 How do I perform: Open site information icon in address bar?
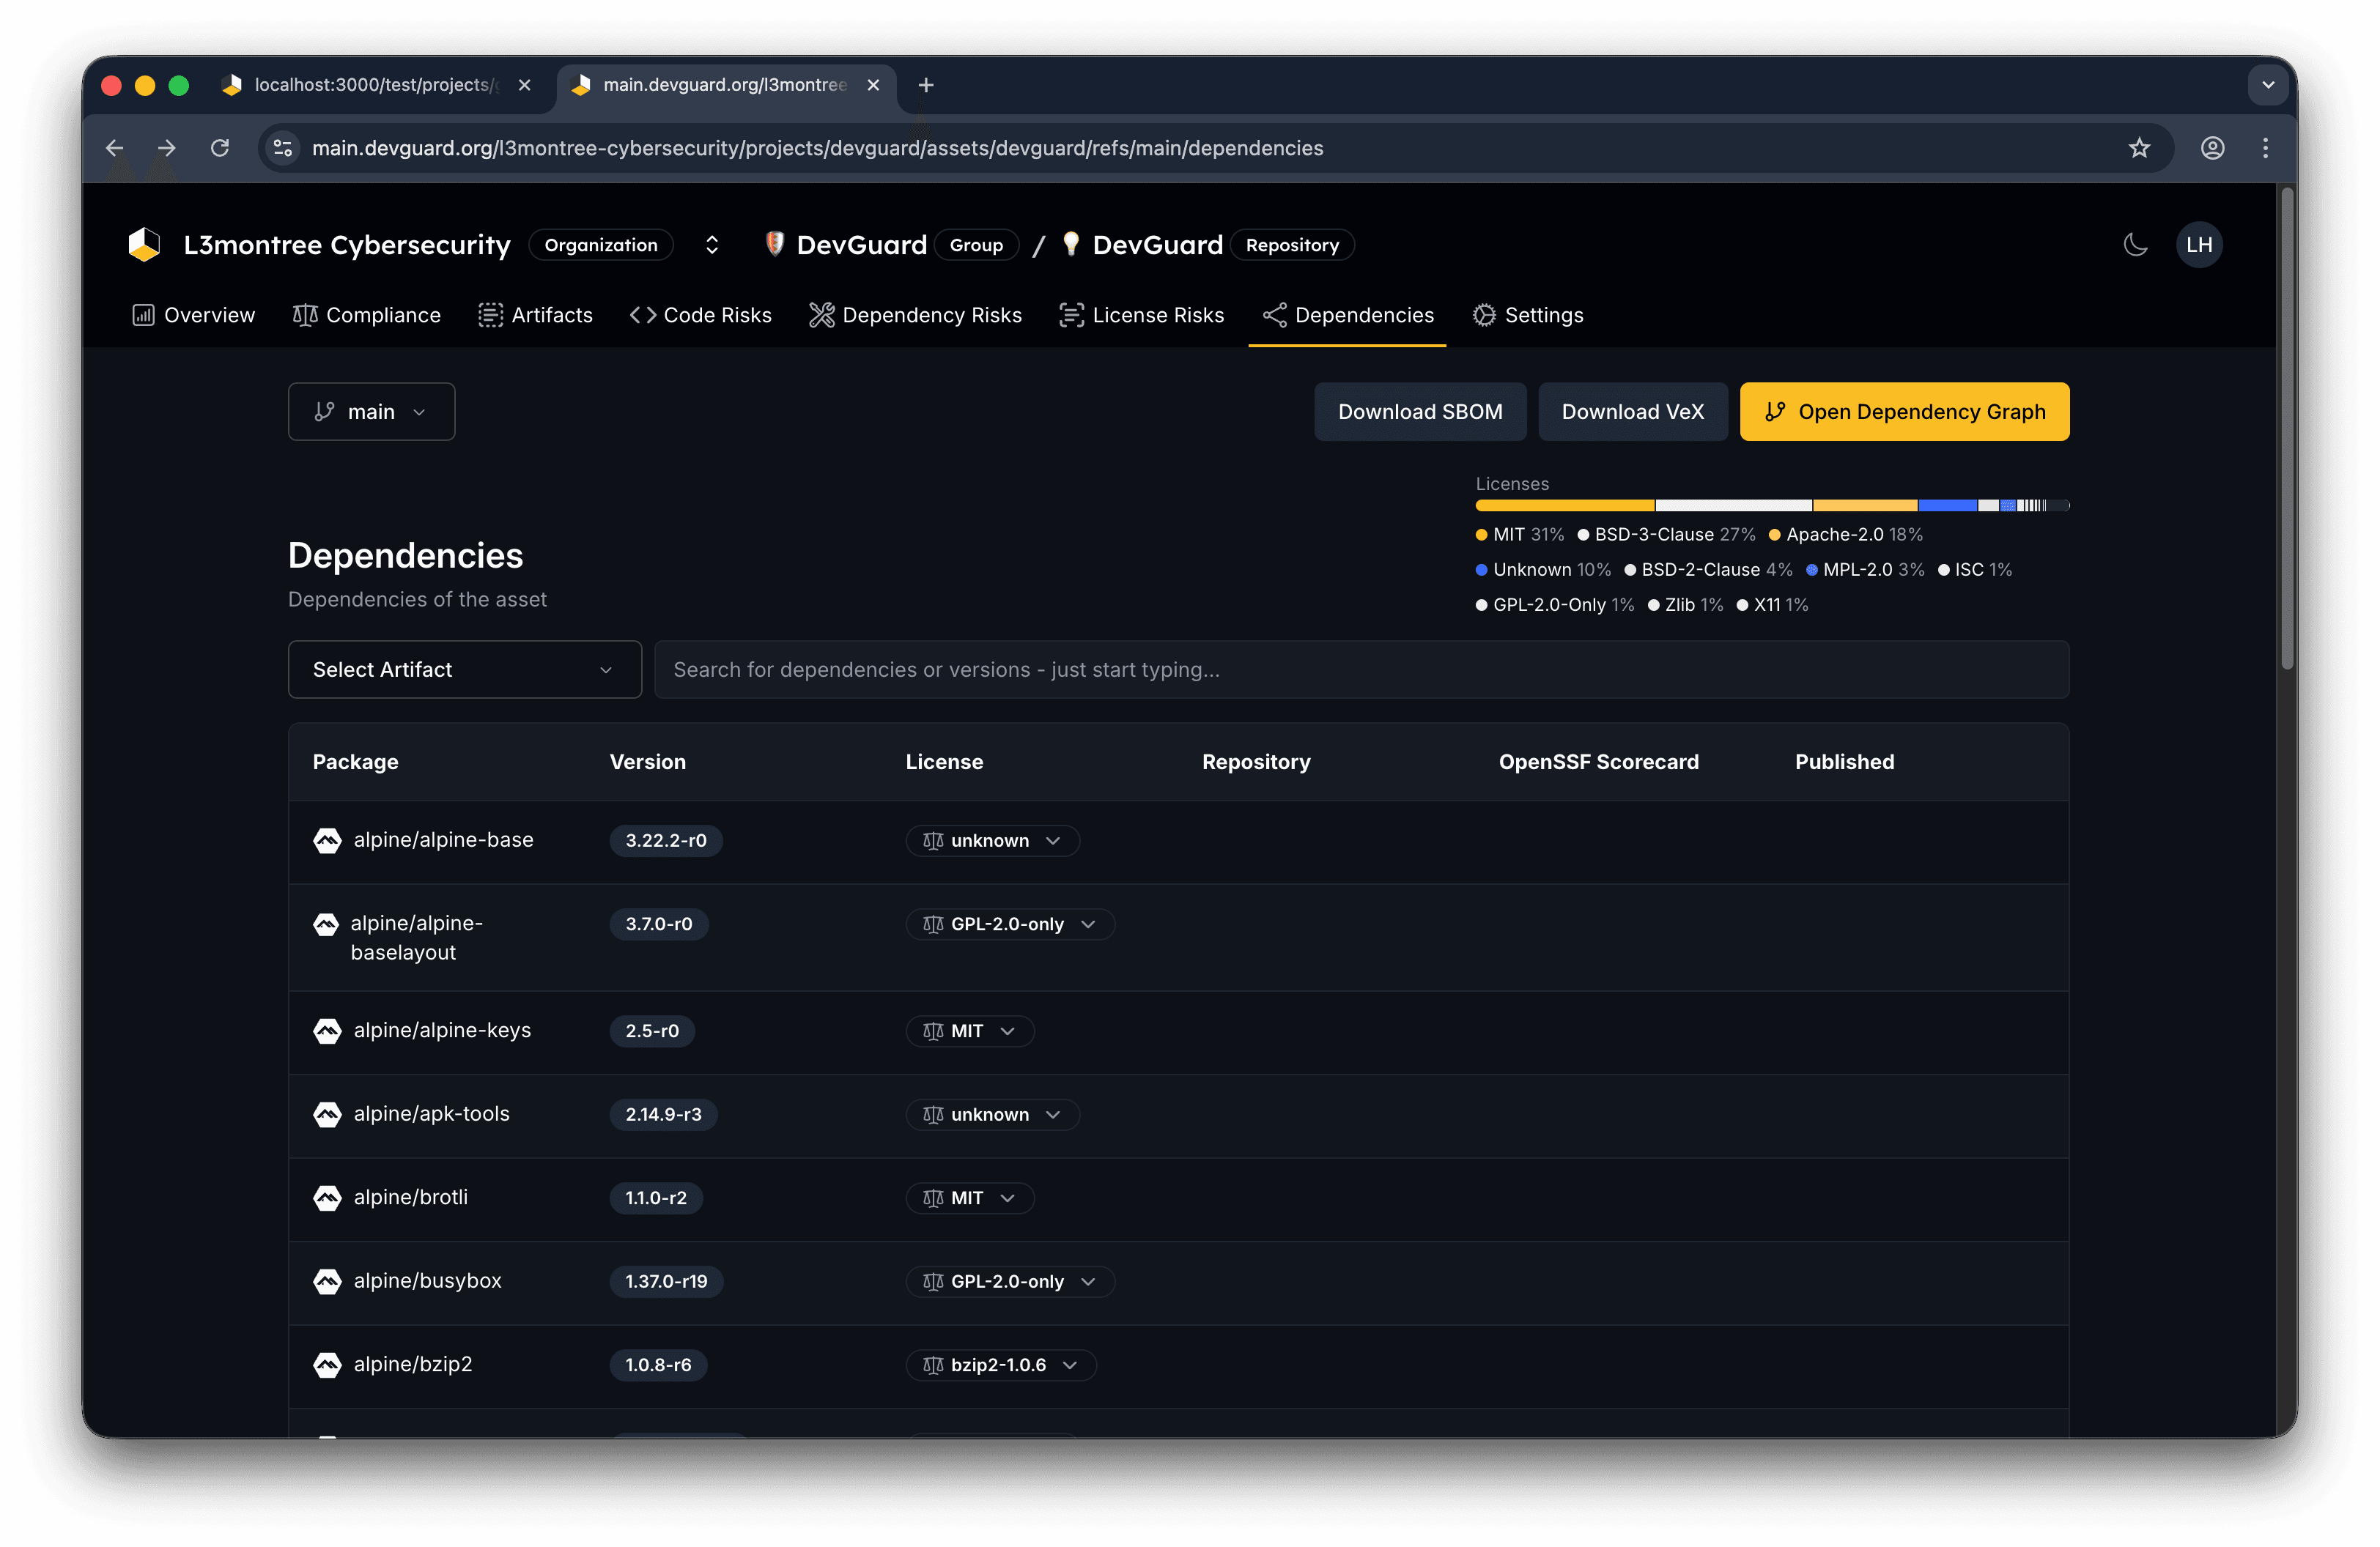coord(283,148)
